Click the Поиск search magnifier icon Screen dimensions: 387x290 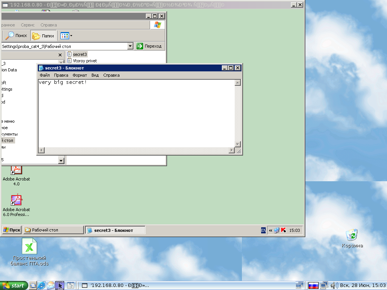10,36
